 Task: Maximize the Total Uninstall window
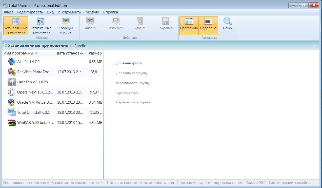(x=304, y=5)
